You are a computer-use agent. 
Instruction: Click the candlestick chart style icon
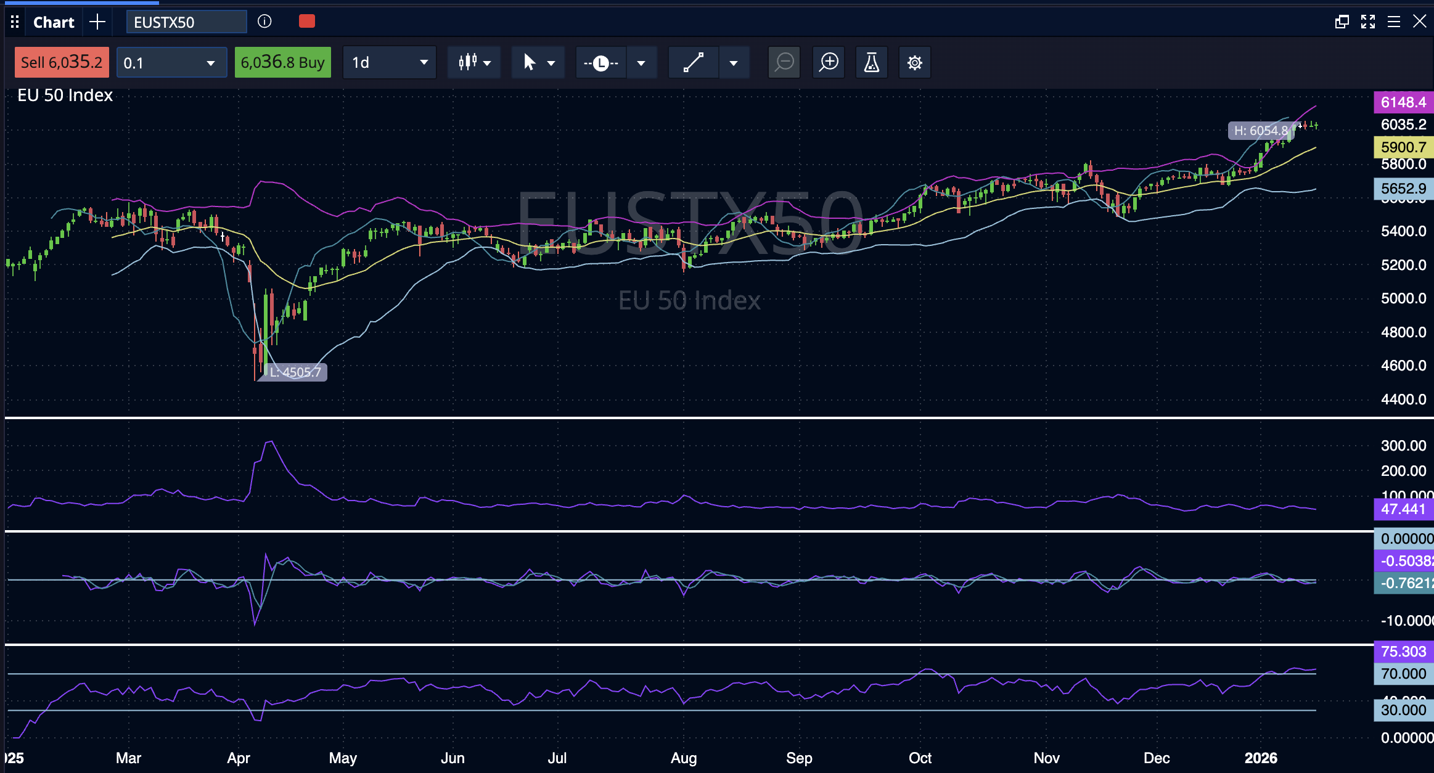[x=467, y=62]
